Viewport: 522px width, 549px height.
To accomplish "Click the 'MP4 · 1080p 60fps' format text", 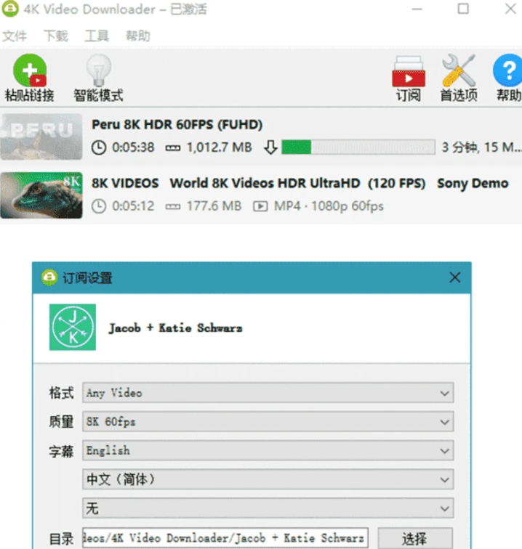I will click(x=329, y=206).
